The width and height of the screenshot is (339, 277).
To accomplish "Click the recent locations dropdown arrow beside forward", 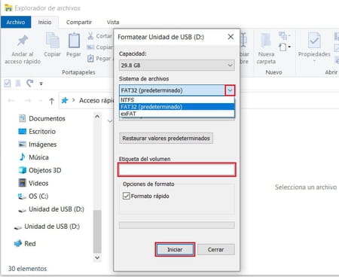I will pos(41,101).
